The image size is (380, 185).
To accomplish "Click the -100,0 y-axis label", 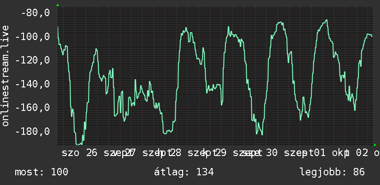I will (x=32, y=37).
